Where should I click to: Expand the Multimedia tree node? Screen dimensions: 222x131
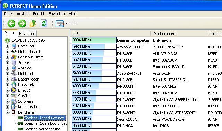point(7,74)
